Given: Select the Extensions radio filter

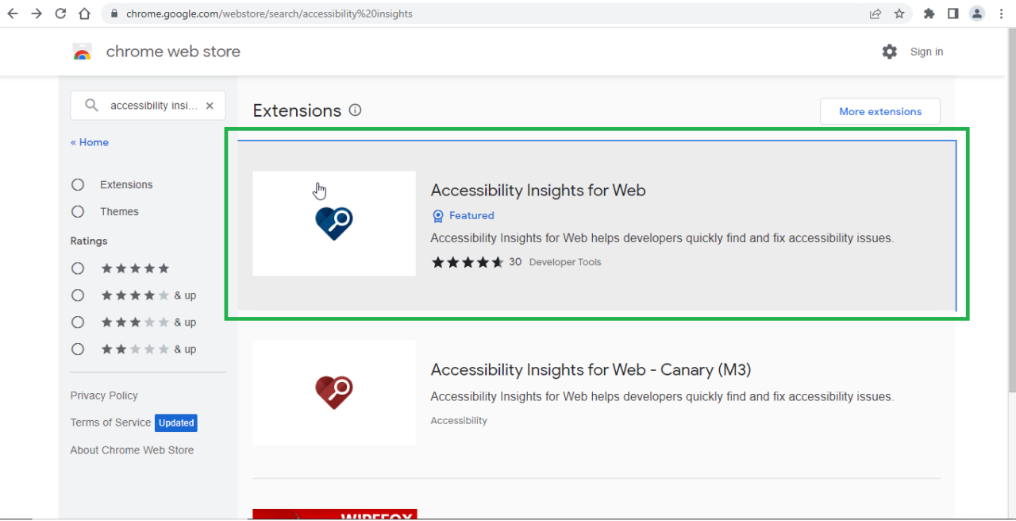Looking at the screenshot, I should click(x=78, y=185).
